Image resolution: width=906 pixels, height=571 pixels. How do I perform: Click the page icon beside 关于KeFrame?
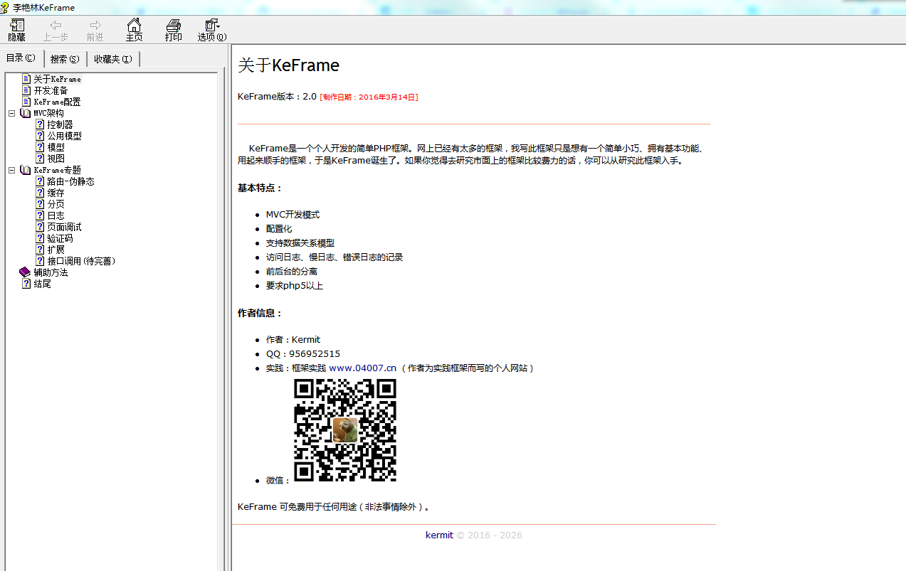pos(26,79)
